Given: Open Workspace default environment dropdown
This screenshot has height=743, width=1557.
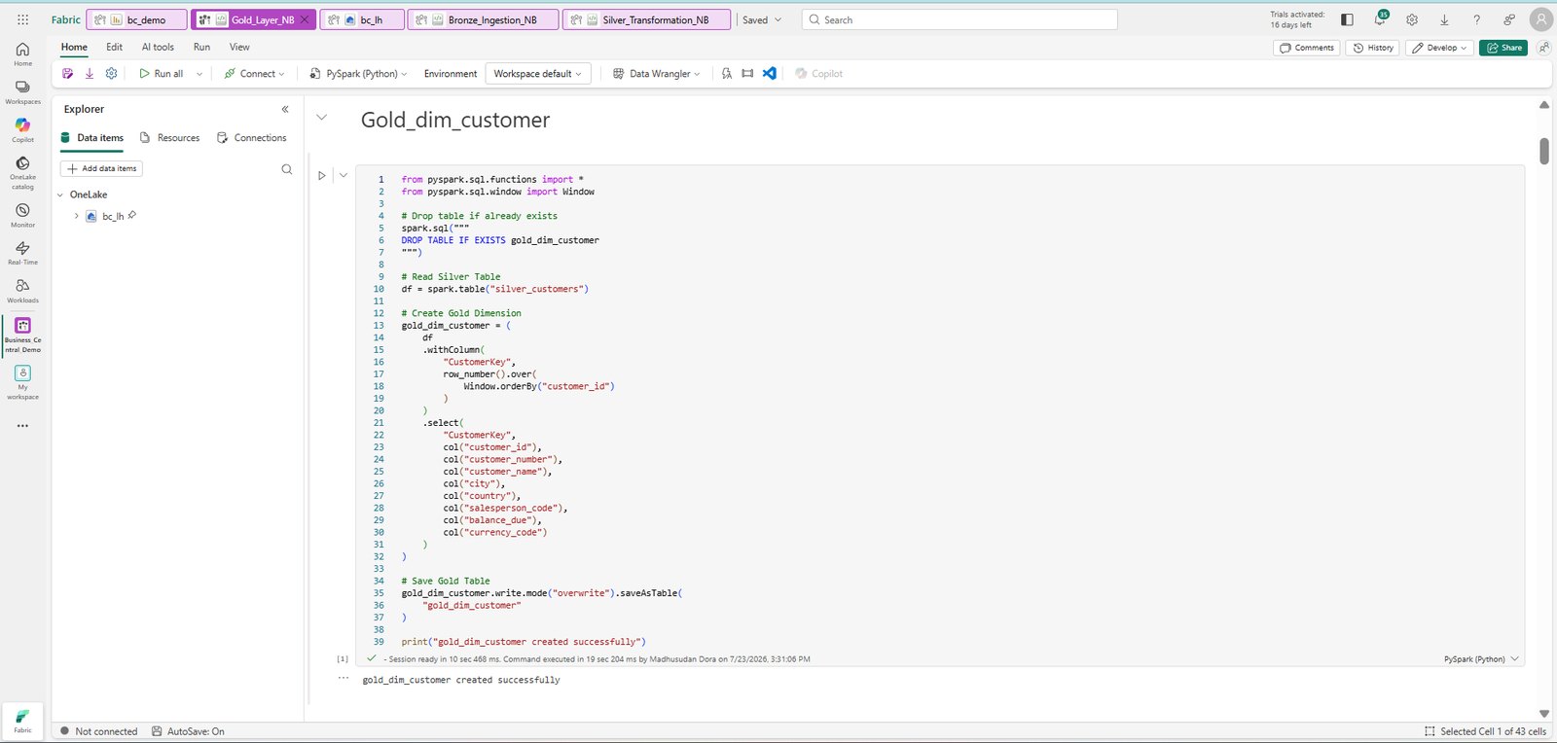Looking at the screenshot, I should click(538, 74).
